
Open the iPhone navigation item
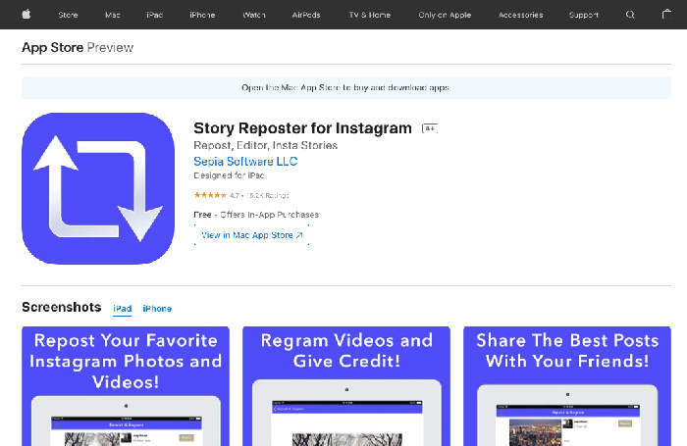click(202, 15)
